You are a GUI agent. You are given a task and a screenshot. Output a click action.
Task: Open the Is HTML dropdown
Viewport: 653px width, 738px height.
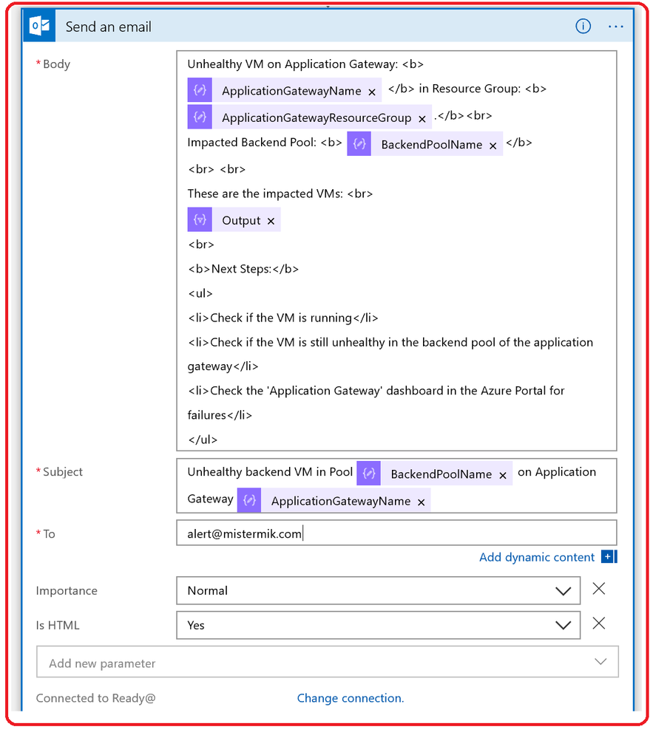(379, 626)
